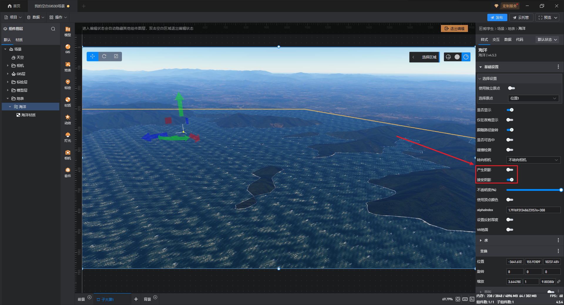Open the 材质 component category

[x=68, y=102]
